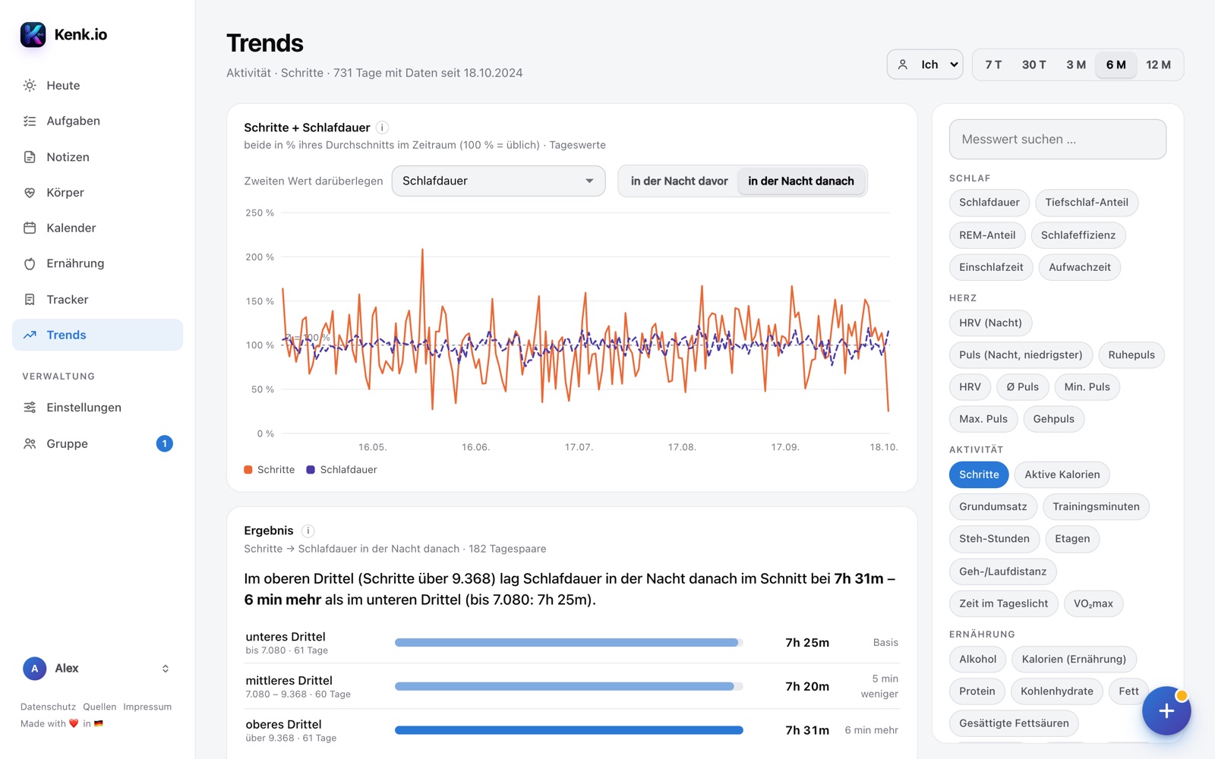Screen dimensions: 1215x759
Task: Expand the Alex account switcher chevron
Action: pos(166,669)
